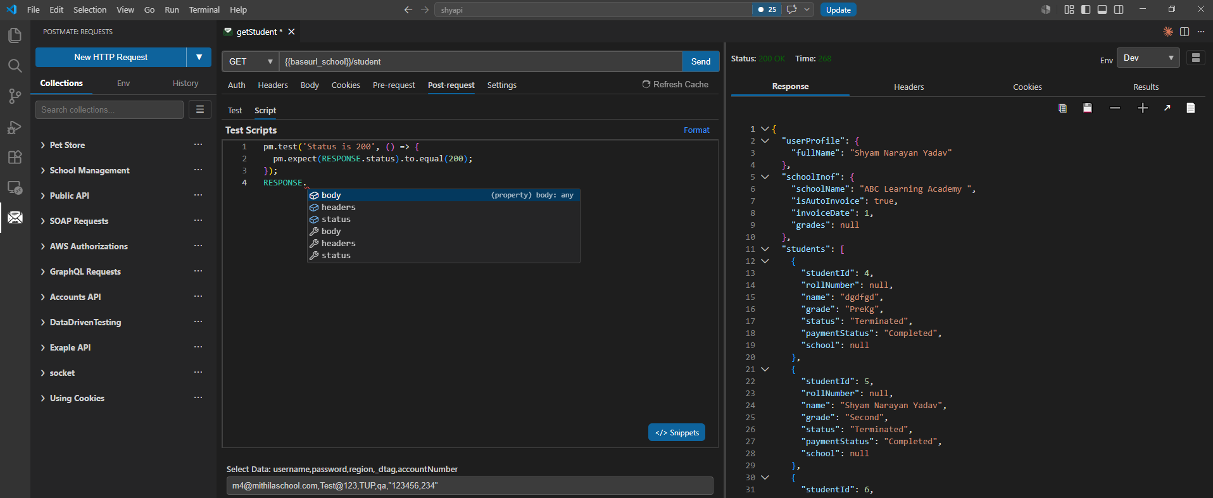The image size is (1213, 498).
Task: Click the shyapi command center search box
Action: pos(593,9)
